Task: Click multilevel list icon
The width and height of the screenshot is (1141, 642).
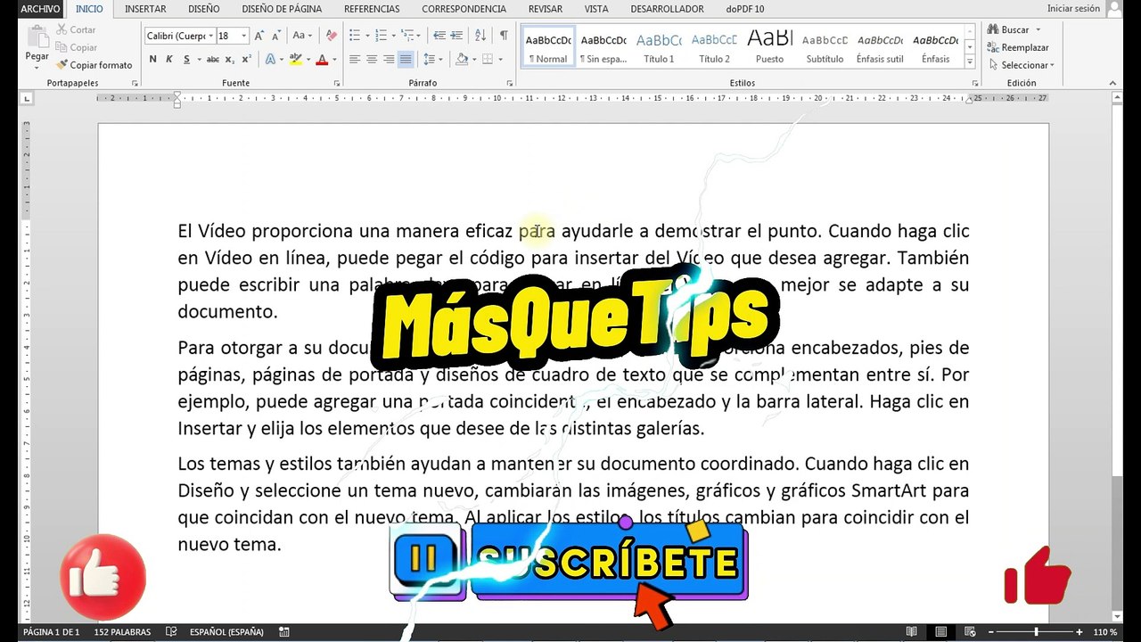Action: [x=407, y=36]
